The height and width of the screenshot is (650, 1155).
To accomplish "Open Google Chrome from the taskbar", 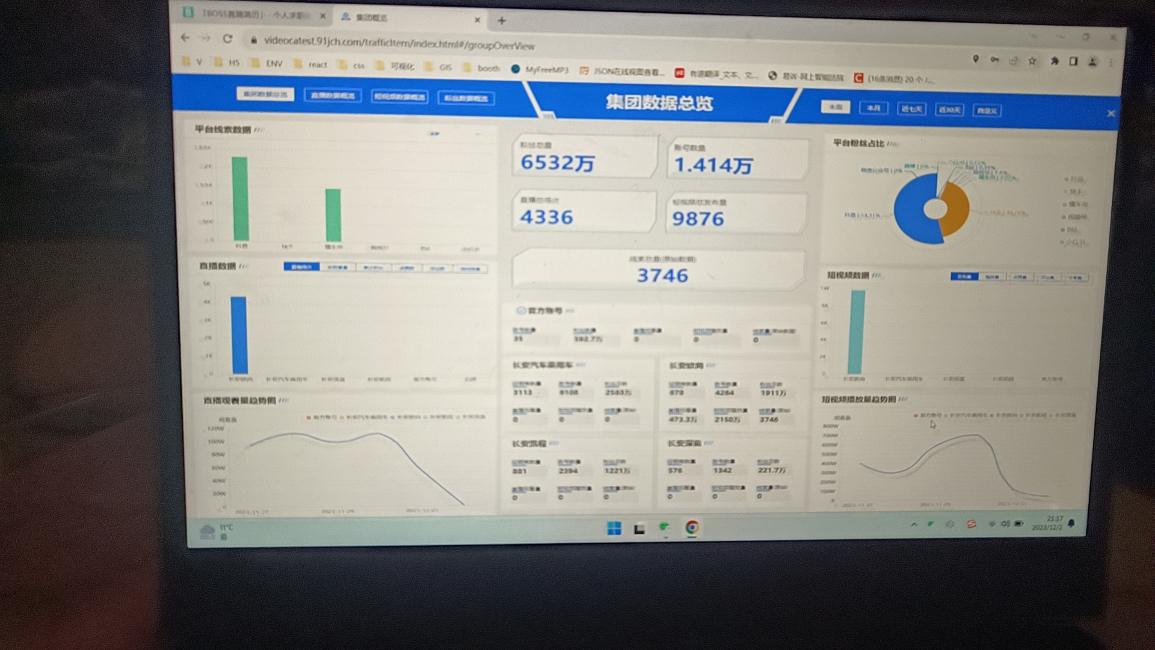I will click(x=692, y=528).
